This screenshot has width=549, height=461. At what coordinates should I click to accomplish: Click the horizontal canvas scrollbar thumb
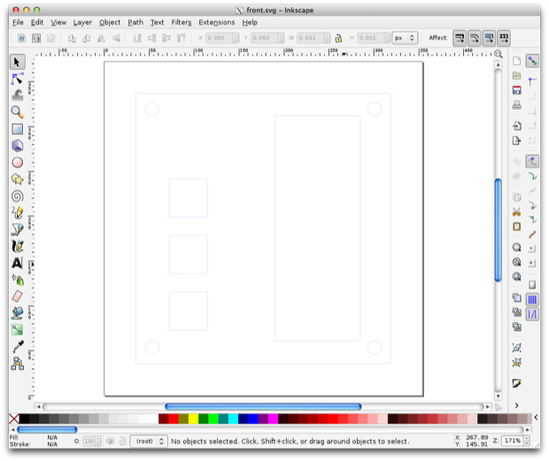(x=263, y=406)
